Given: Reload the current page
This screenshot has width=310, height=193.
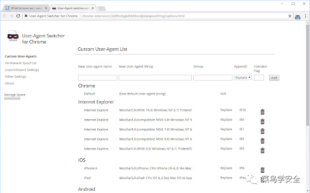Looking at the screenshot, I should [18, 16].
